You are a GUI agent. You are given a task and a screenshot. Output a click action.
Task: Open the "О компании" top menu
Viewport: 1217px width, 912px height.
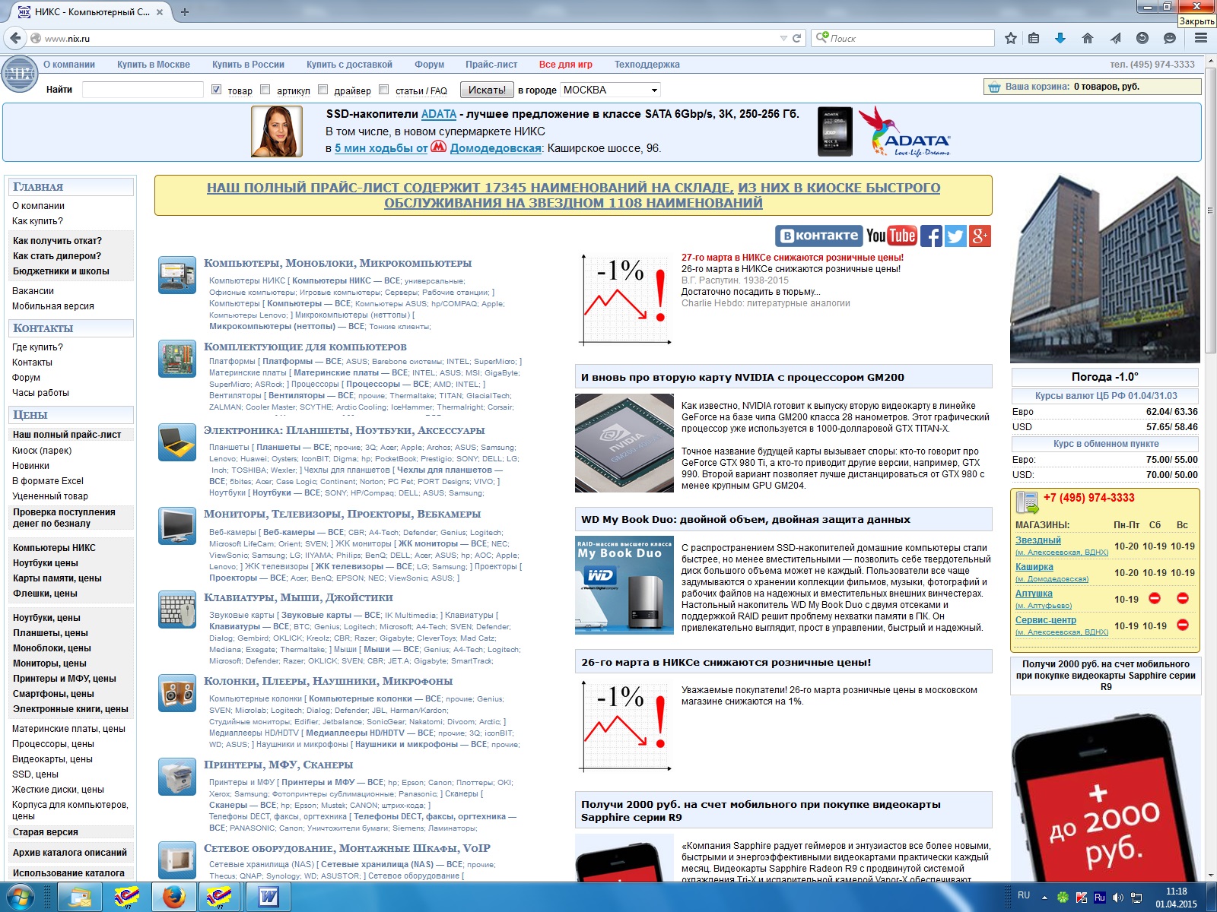pyautogui.click(x=69, y=65)
